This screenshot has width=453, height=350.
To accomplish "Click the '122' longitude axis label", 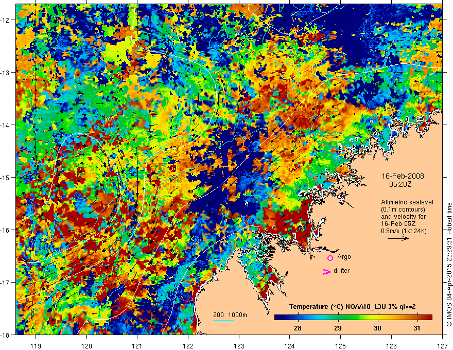I will [x=188, y=346].
